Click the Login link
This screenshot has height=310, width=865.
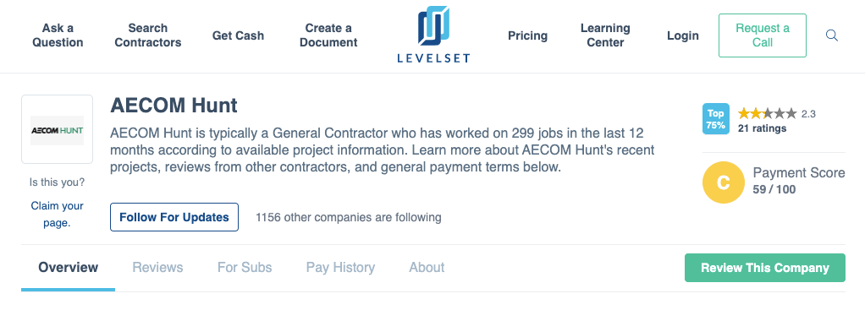pos(683,35)
